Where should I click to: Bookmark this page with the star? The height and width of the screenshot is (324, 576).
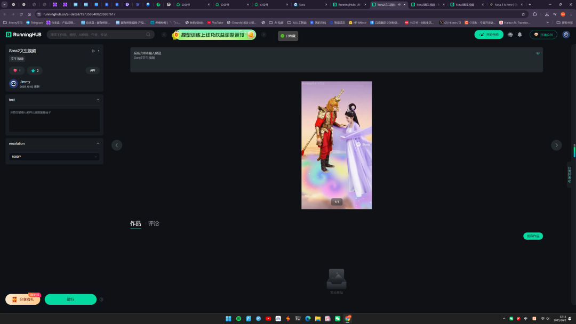click(524, 14)
